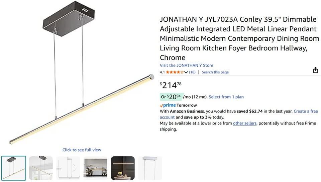Select the dark room lifestyle thumbnail

point(123,168)
